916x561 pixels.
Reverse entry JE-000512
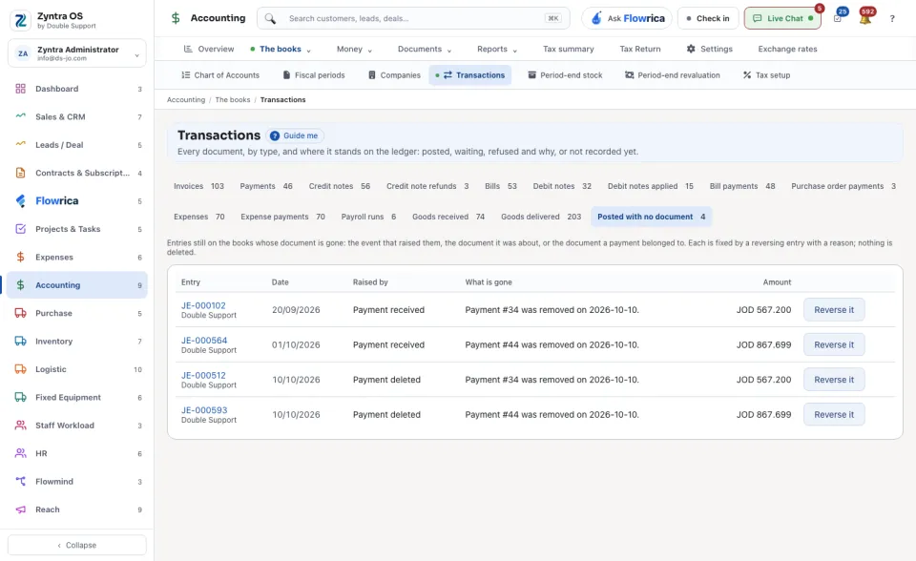[x=834, y=380]
